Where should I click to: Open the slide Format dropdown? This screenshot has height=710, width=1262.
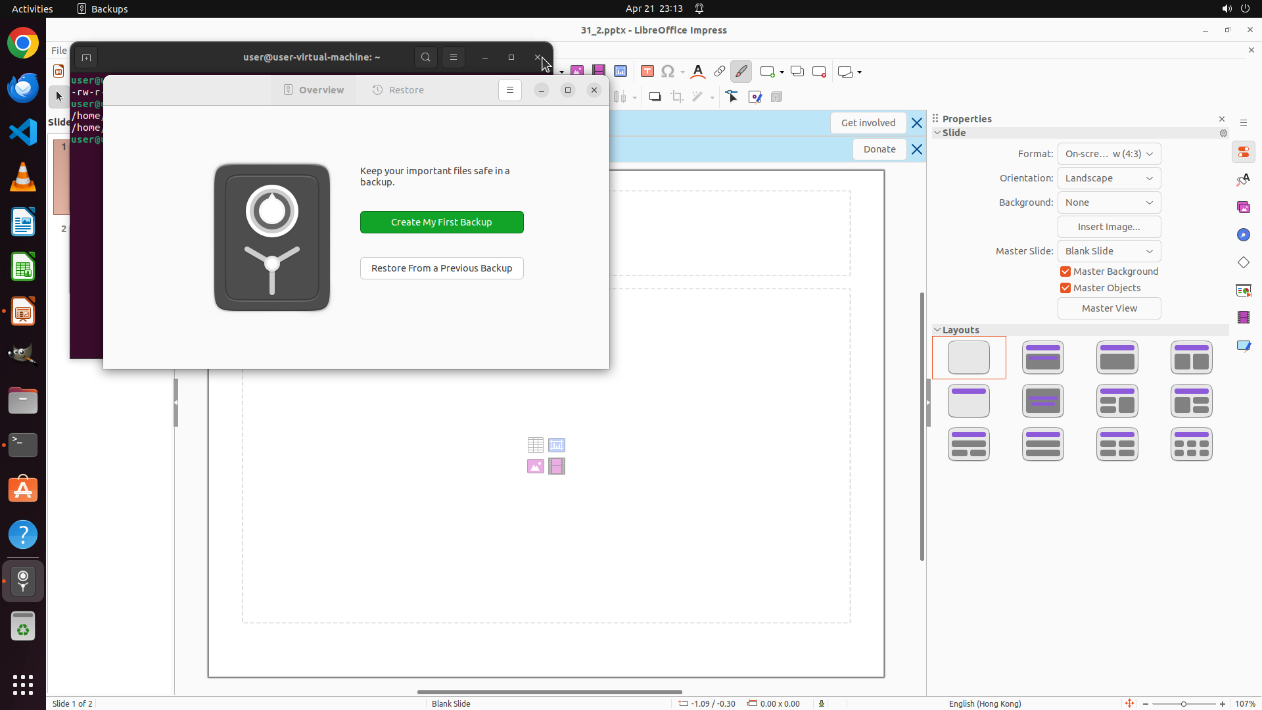[x=1109, y=154]
